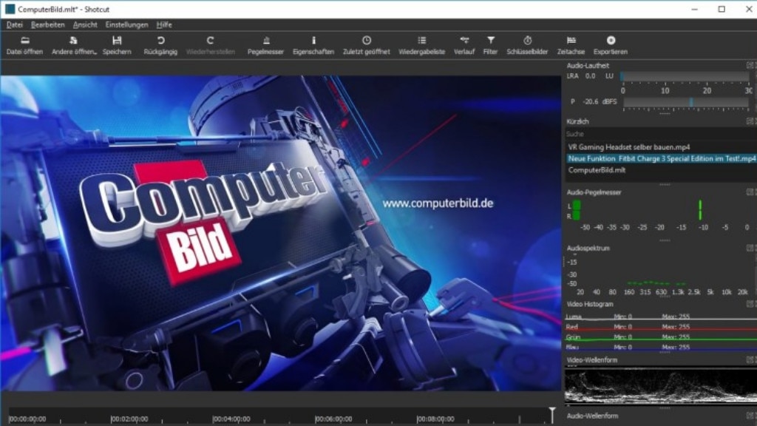Open the Wiedergabeliste panel
Screen dimensions: 757x426
[x=422, y=45]
